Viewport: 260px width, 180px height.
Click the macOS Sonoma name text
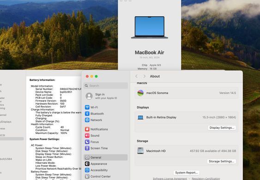click(157, 93)
